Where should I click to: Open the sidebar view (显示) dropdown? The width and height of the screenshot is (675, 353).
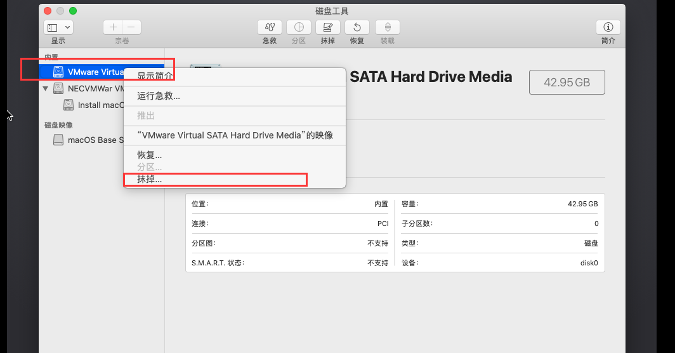tap(58, 27)
